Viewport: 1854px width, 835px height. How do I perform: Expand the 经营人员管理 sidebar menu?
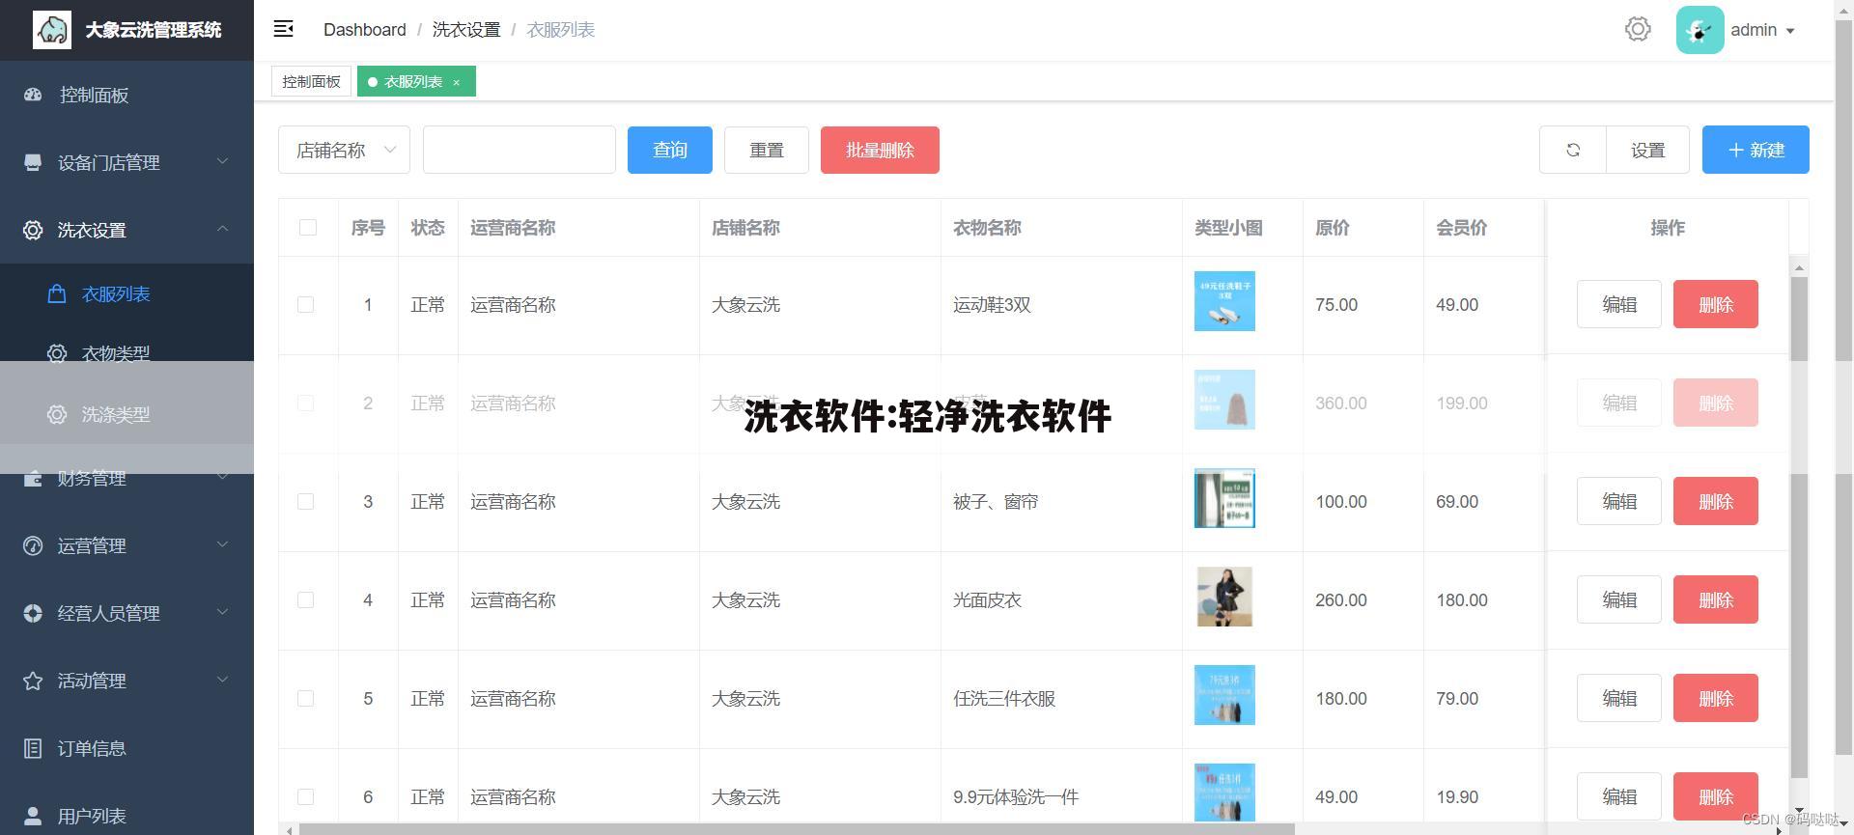coord(126,613)
